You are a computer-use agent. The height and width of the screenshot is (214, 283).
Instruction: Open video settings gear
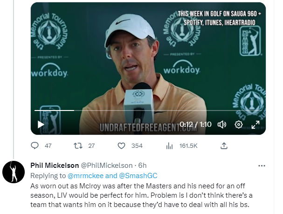(239, 124)
